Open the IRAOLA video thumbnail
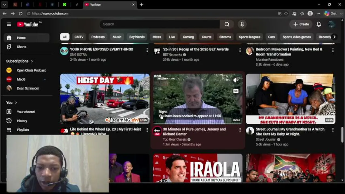Image resolution: width=345 pixels, height=194 pixels. point(198,168)
